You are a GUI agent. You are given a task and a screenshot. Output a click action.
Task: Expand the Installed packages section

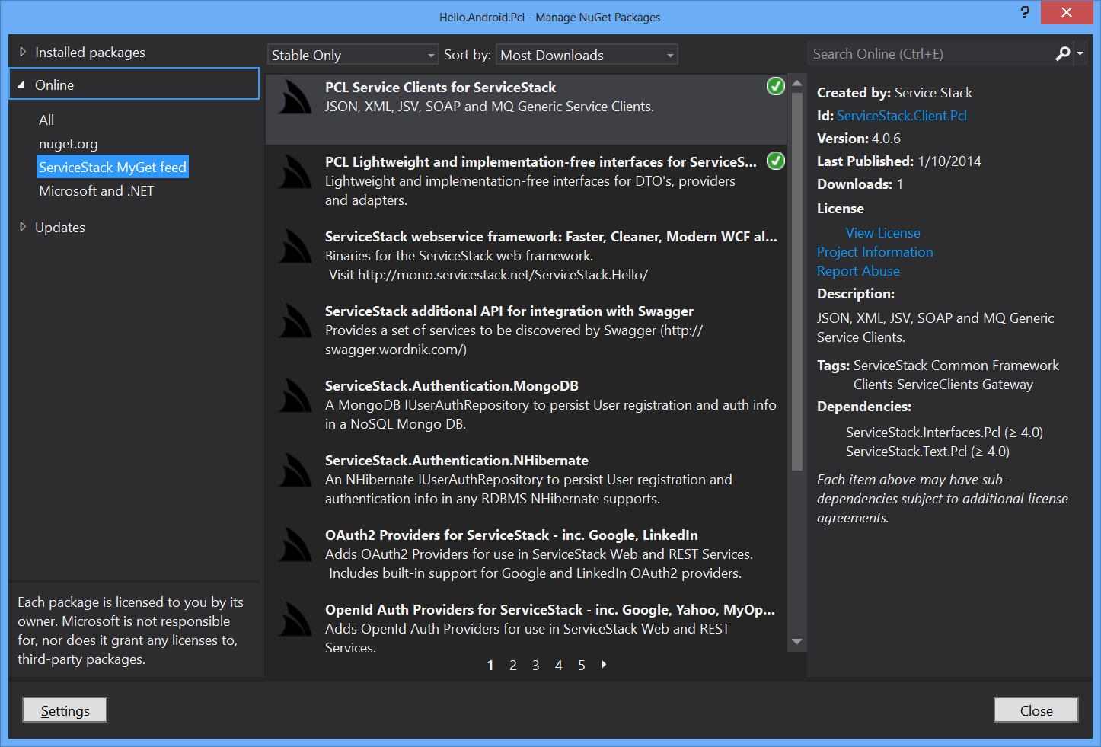(23, 52)
